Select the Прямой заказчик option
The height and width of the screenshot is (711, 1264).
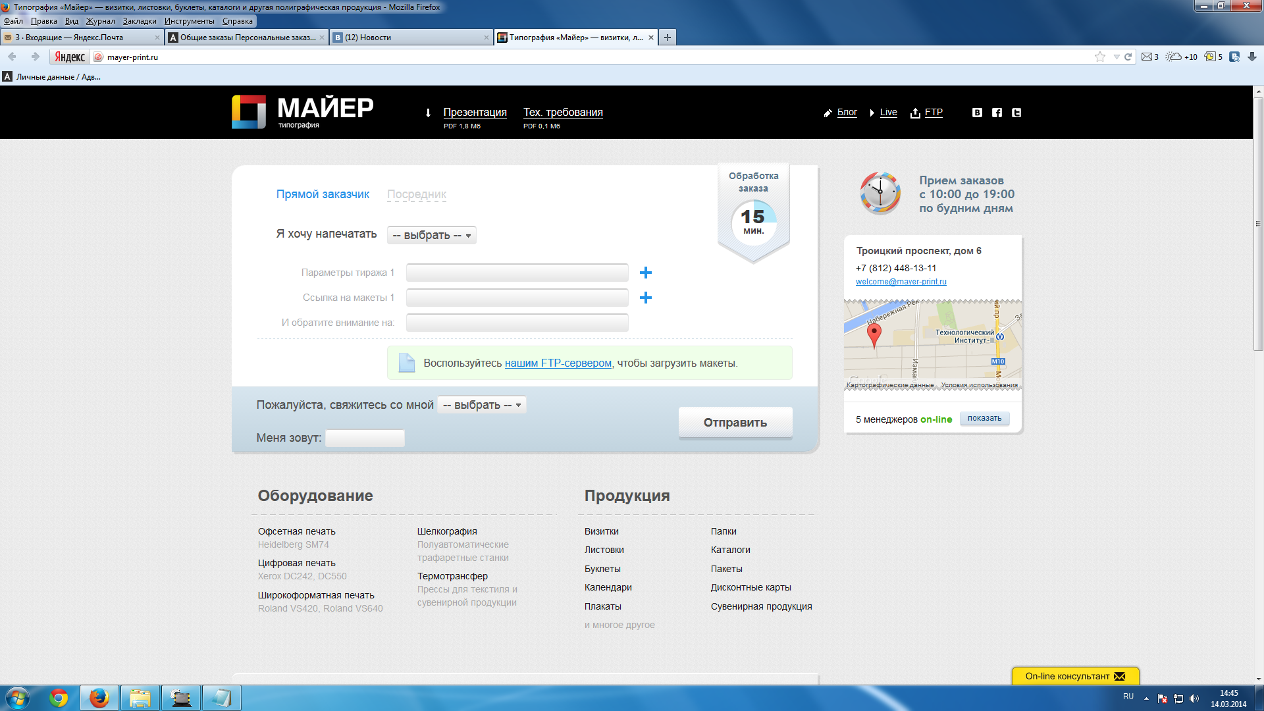tap(323, 194)
